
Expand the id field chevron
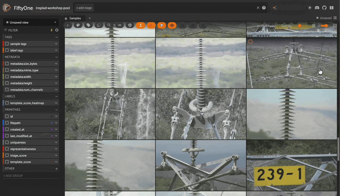pyautogui.click(x=56, y=116)
